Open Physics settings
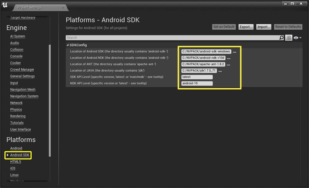The width and height of the screenshot is (309, 188). pos(16,110)
